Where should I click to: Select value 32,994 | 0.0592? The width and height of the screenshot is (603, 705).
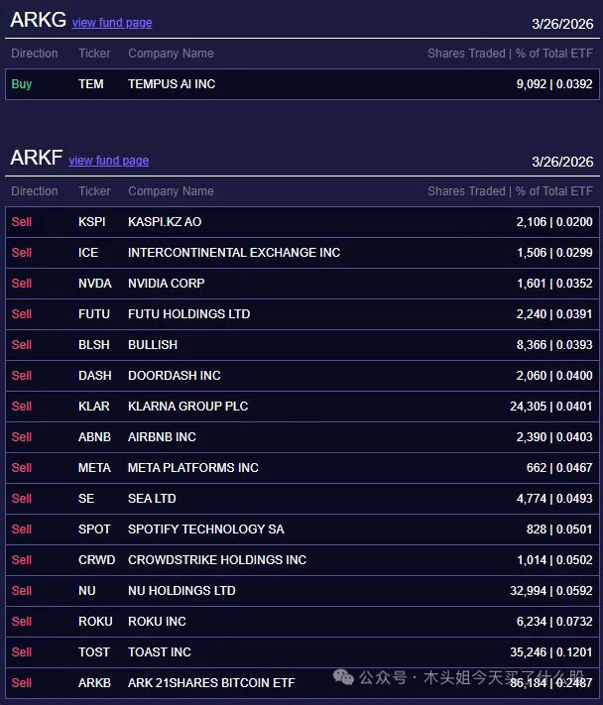(551, 591)
